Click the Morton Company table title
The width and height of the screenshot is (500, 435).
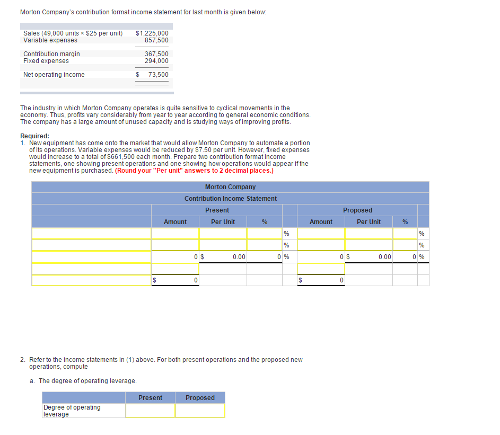tap(230, 187)
